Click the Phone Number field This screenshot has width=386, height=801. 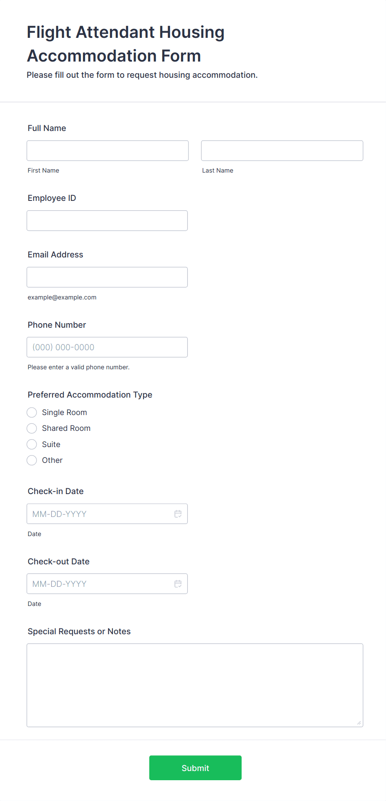tap(107, 347)
